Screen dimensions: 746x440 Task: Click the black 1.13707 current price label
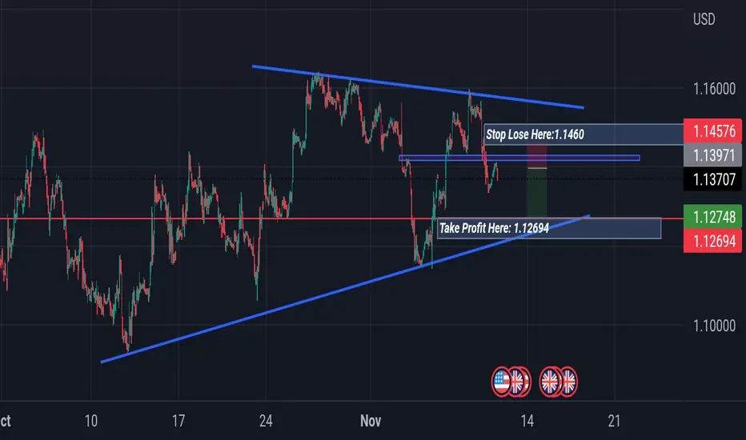coord(712,179)
